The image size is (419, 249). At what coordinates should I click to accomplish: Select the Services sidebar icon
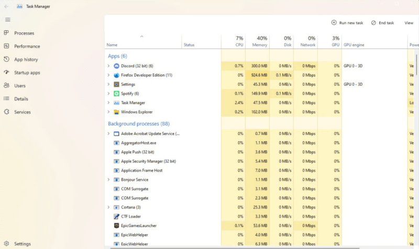[x=6, y=112]
